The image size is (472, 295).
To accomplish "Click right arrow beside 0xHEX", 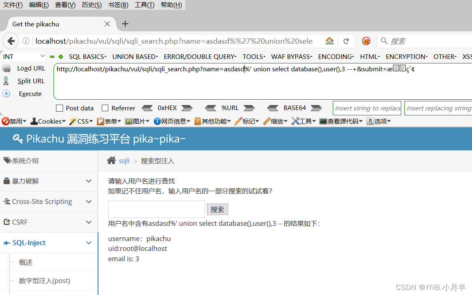I will click(x=187, y=108).
